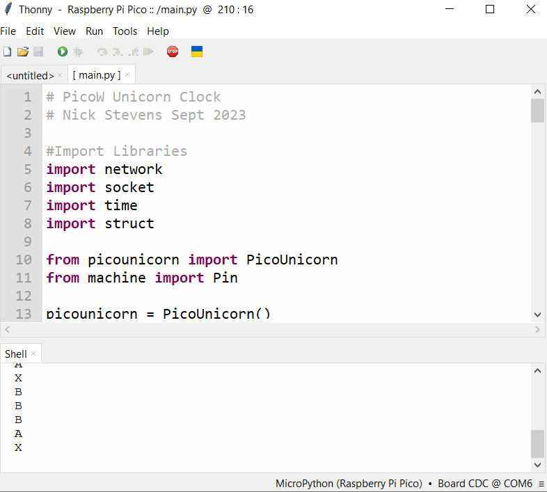Click the Thonny feather window icon
This screenshot has width=547, height=492.
pos(8,10)
